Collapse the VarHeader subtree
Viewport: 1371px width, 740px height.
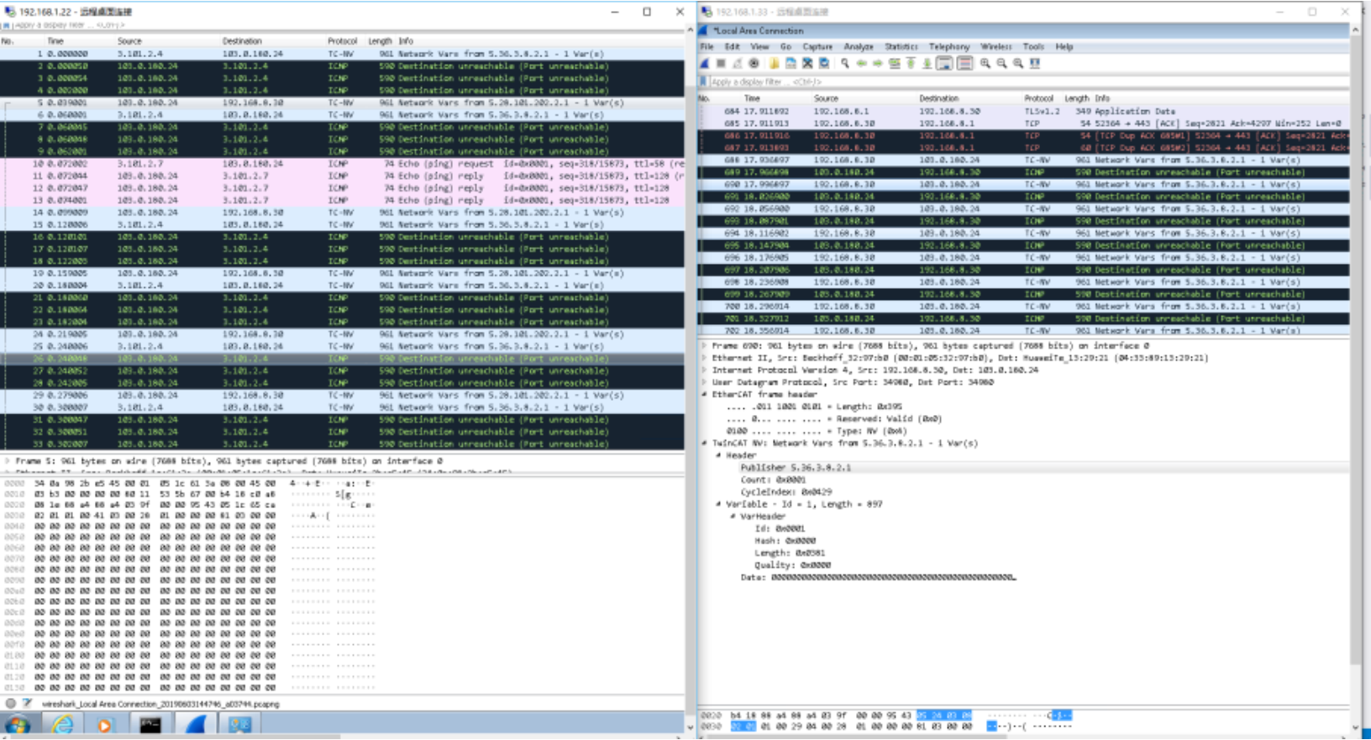click(733, 517)
